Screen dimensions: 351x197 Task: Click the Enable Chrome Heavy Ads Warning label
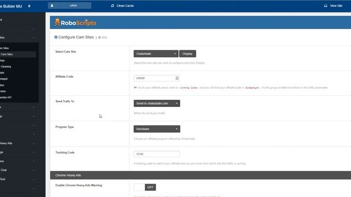click(78, 185)
